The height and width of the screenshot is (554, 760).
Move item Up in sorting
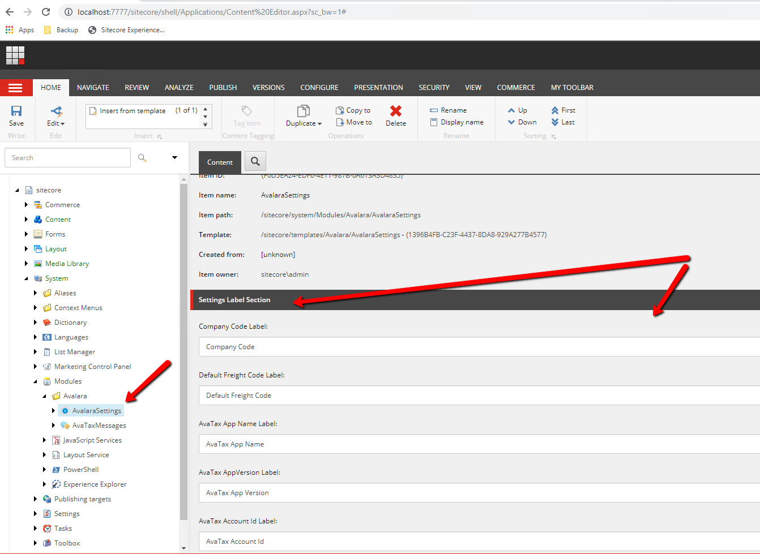click(518, 110)
